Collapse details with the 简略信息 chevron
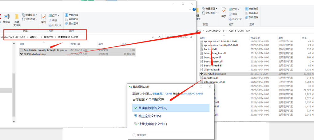This screenshot has width=314, height=140. tap(134, 135)
